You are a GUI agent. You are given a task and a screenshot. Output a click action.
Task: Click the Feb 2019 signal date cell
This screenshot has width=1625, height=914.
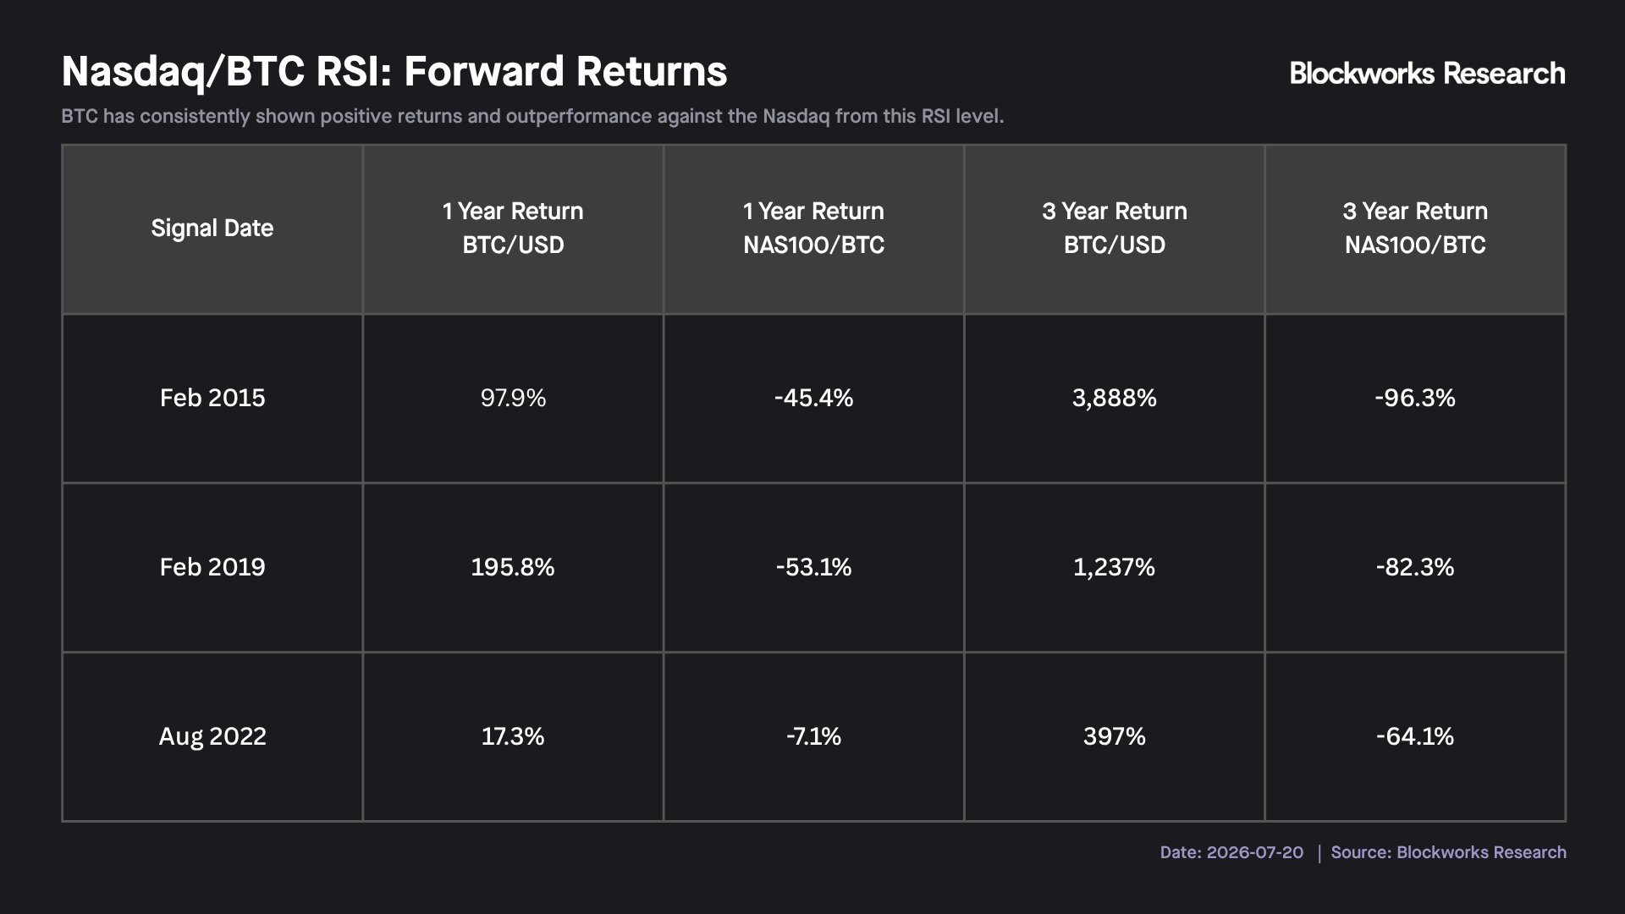click(212, 568)
